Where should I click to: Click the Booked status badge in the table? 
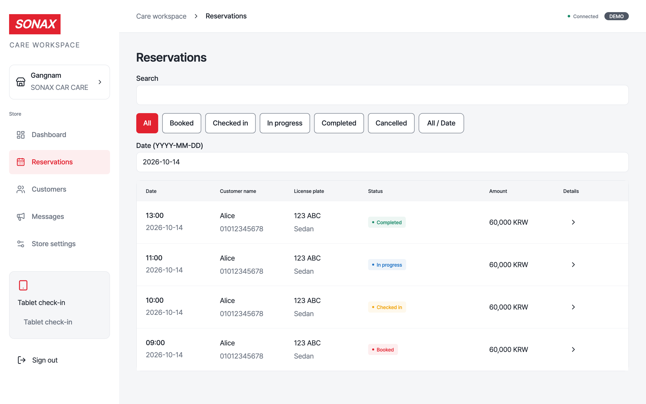tap(383, 349)
